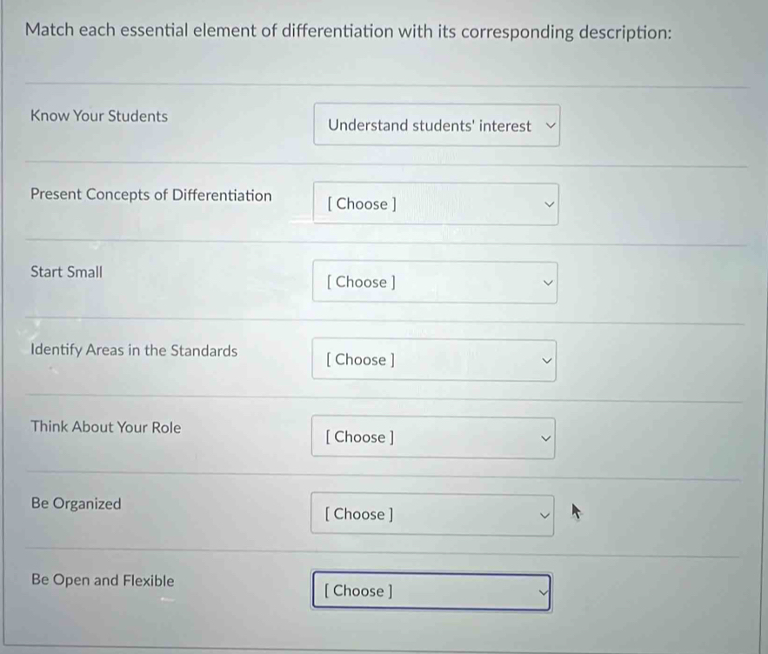The height and width of the screenshot is (654, 768).
Task: Open the Choose dropdown for Present Concepts of Differentiation
Action: tap(435, 204)
